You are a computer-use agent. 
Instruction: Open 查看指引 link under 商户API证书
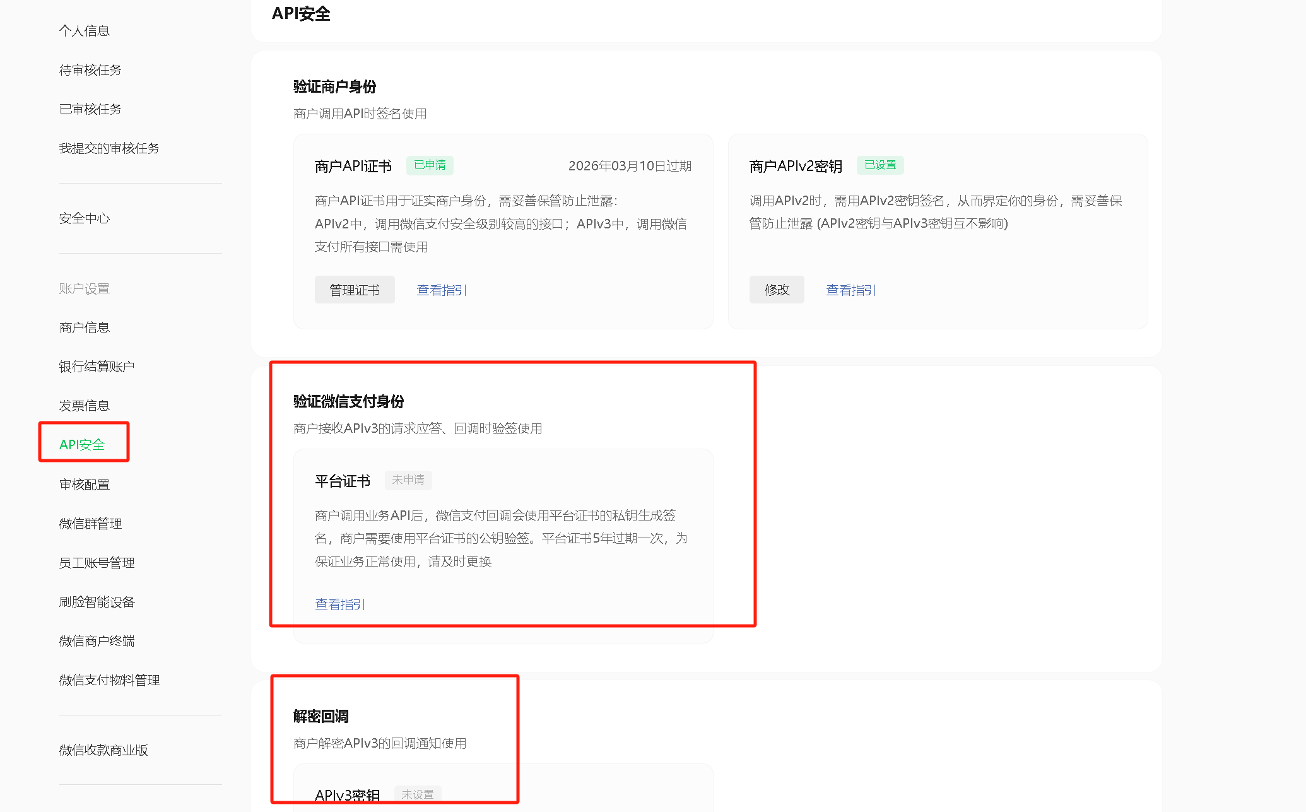[x=441, y=290]
